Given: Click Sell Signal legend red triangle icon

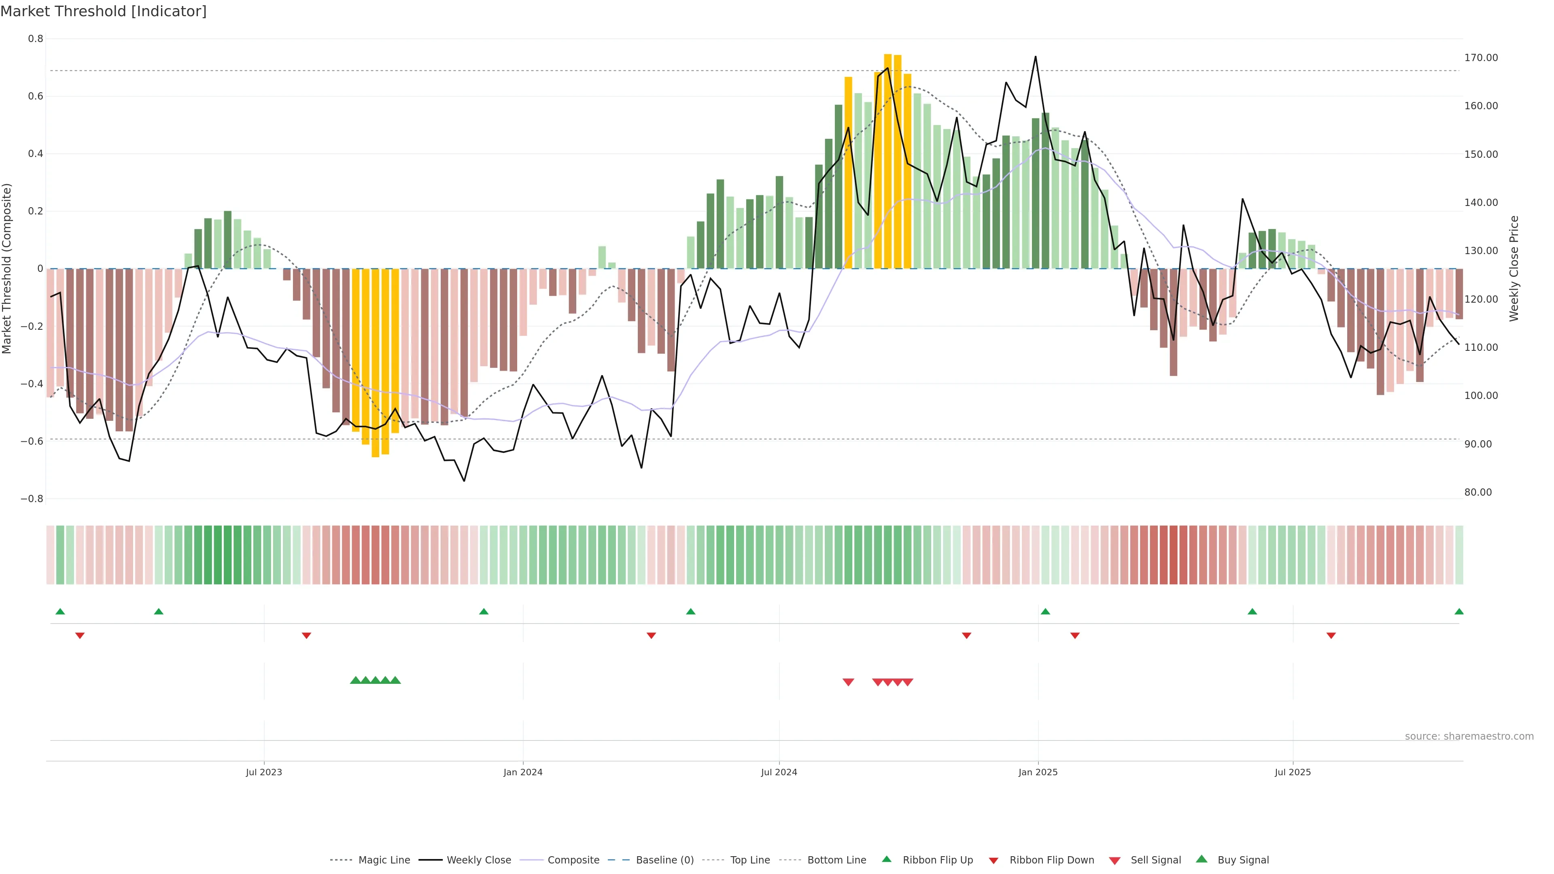Looking at the screenshot, I should coord(1115,861).
